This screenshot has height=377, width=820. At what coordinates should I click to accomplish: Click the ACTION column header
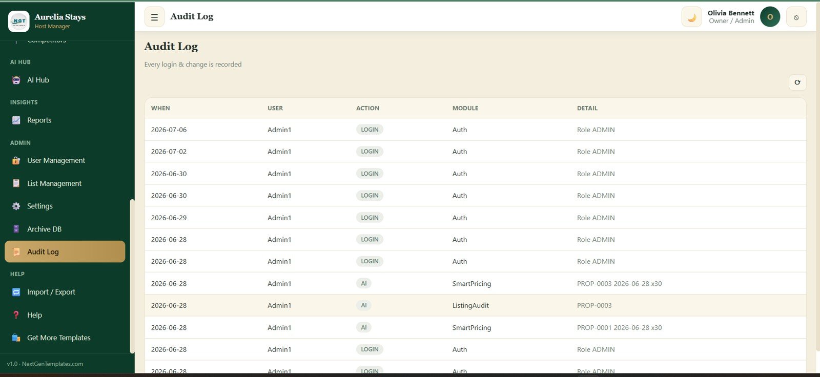coord(368,109)
